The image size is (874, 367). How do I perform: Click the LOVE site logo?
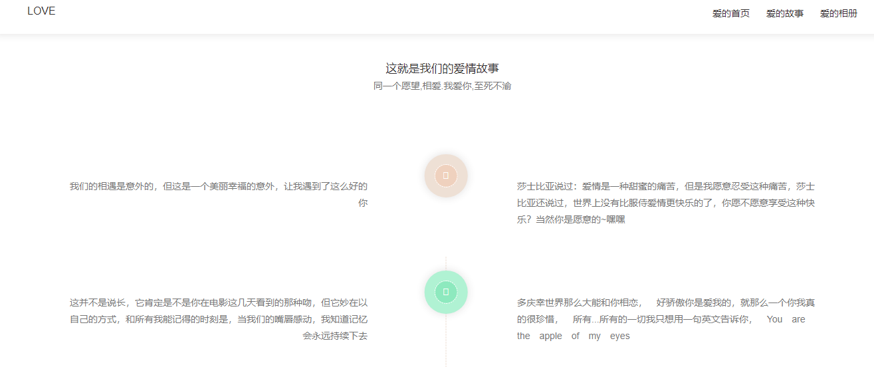[41, 11]
